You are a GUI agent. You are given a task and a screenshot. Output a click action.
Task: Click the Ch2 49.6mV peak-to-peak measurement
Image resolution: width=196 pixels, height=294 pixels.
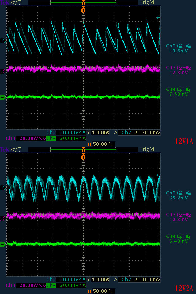pos(179,48)
